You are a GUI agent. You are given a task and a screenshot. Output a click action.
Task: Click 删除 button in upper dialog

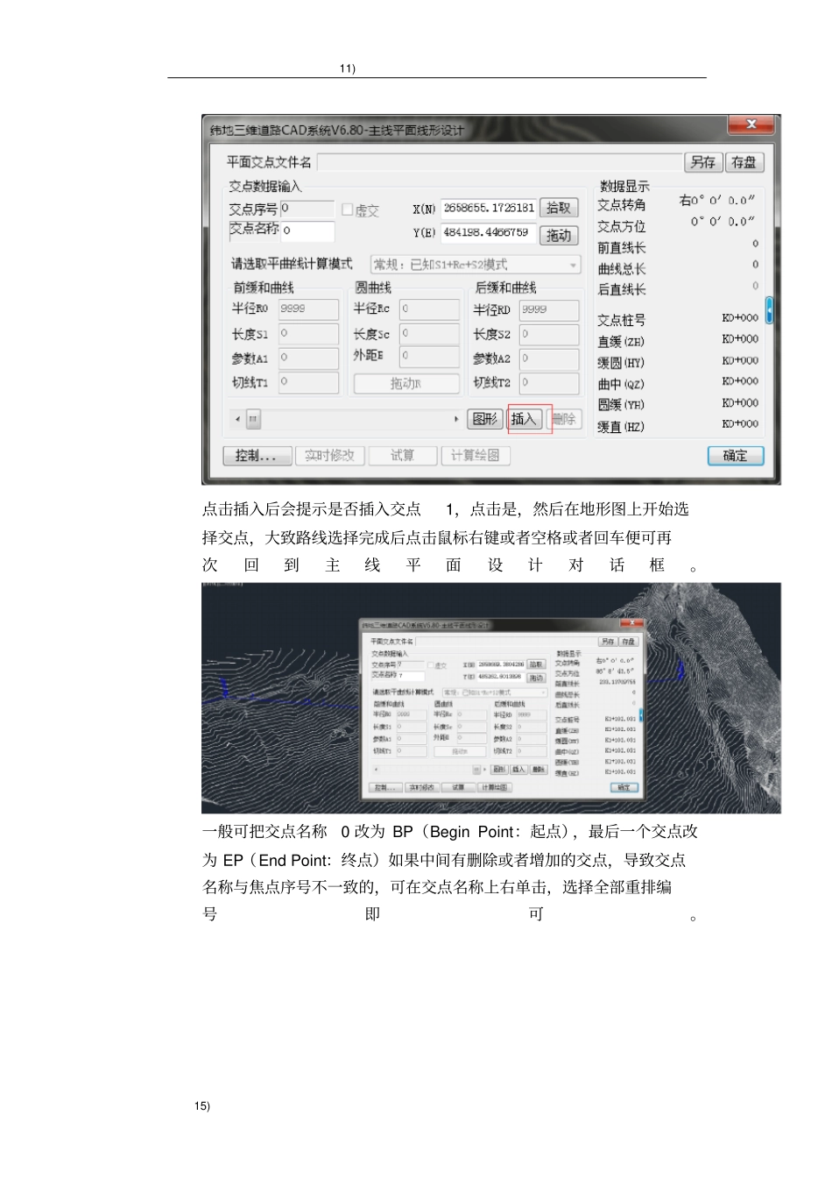(x=565, y=419)
